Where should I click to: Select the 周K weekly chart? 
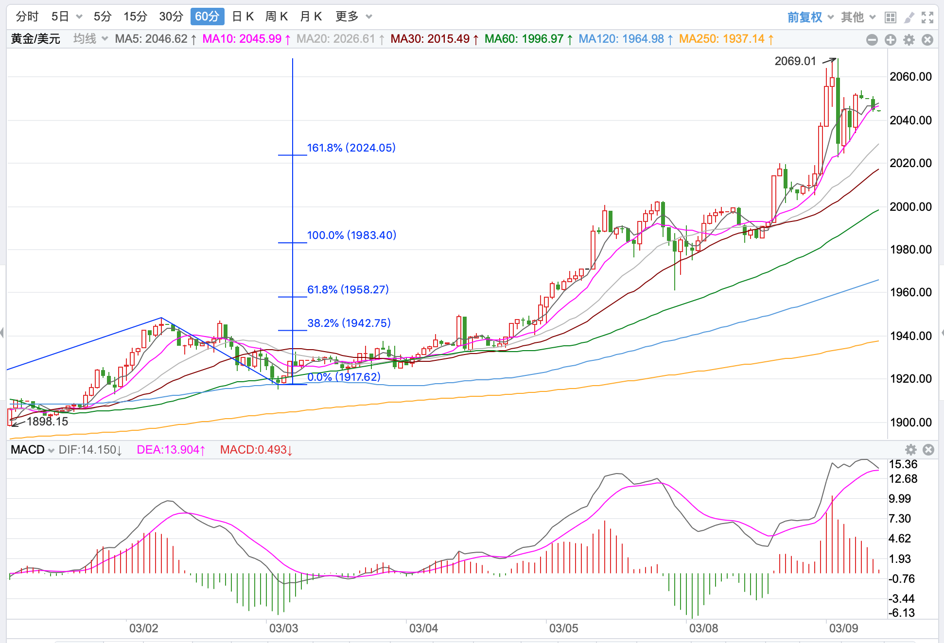(277, 17)
